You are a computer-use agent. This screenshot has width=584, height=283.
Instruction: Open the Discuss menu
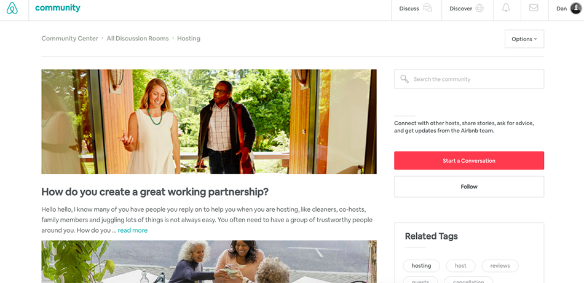(416, 9)
